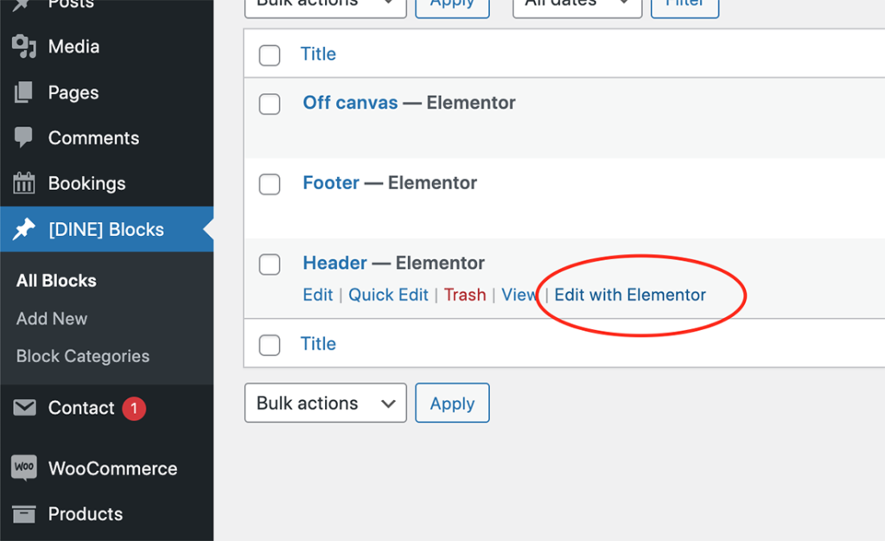Click the Contact envelope icon
Viewport: 885px width, 541px height.
point(24,407)
